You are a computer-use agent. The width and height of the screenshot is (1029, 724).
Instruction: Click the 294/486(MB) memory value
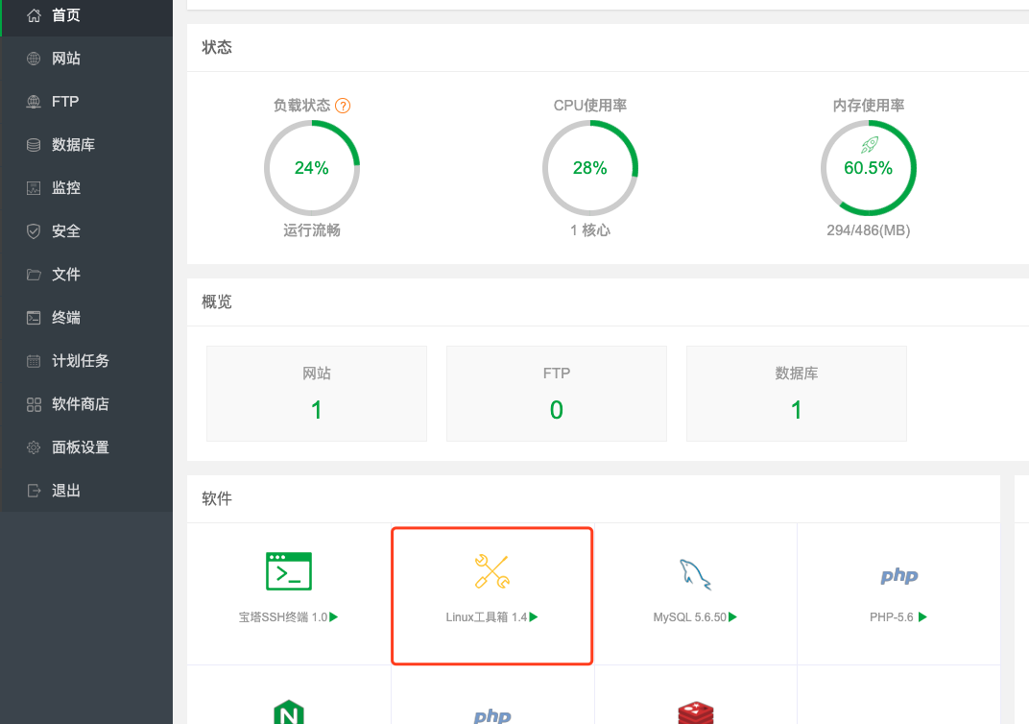[x=868, y=230]
